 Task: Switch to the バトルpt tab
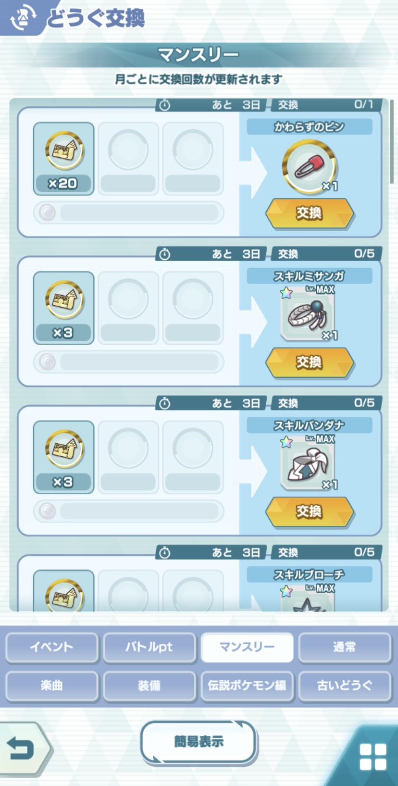click(x=149, y=648)
